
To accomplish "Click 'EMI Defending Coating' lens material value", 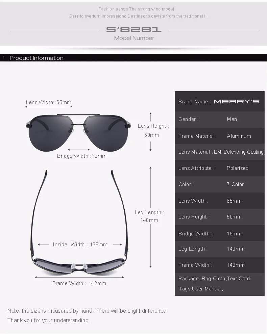I will (x=239, y=152).
